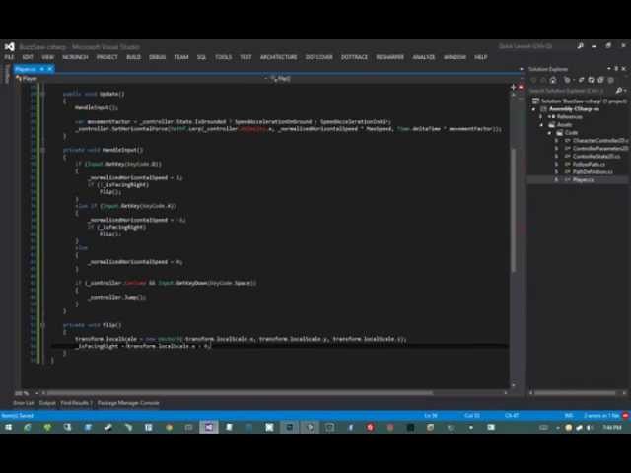
Task: Click Forward in Solution Explorer toolbar
Action: (x=543, y=80)
